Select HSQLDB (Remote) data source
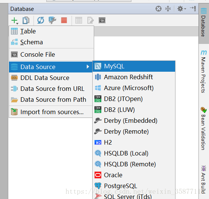The height and width of the screenshot is (199, 209). [134, 164]
